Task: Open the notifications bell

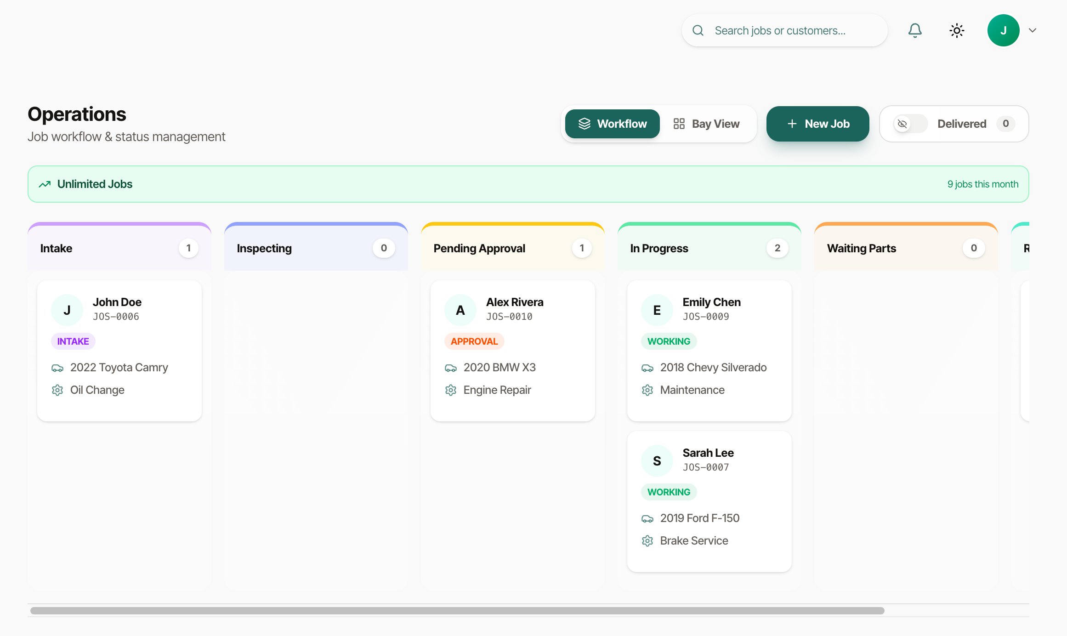Action: [x=915, y=30]
